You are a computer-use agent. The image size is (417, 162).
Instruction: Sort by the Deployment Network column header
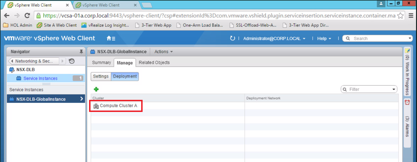point(321,98)
